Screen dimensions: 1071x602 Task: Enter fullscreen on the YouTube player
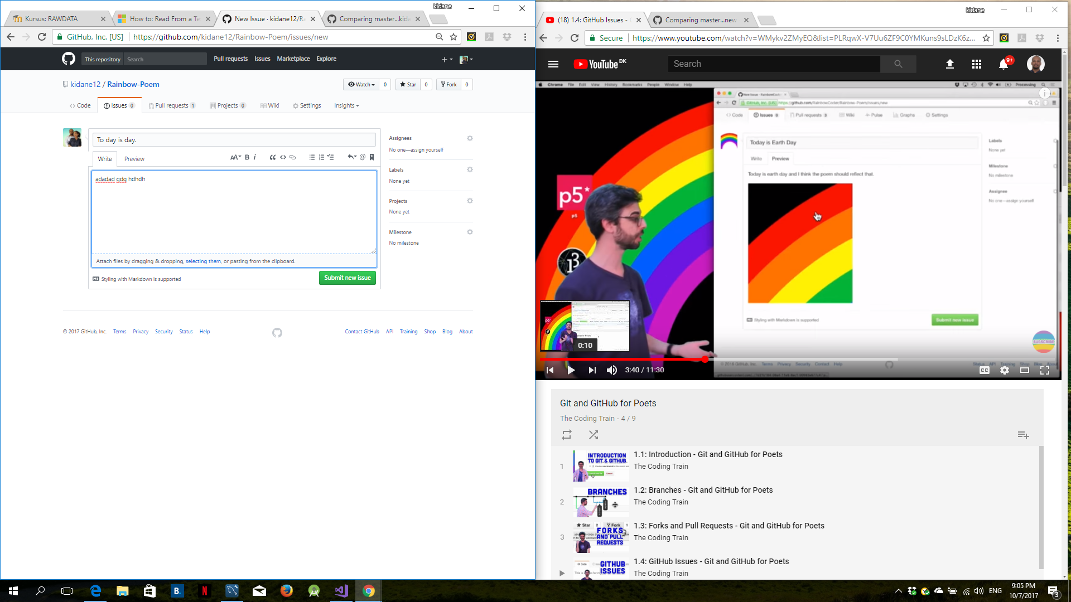point(1045,370)
